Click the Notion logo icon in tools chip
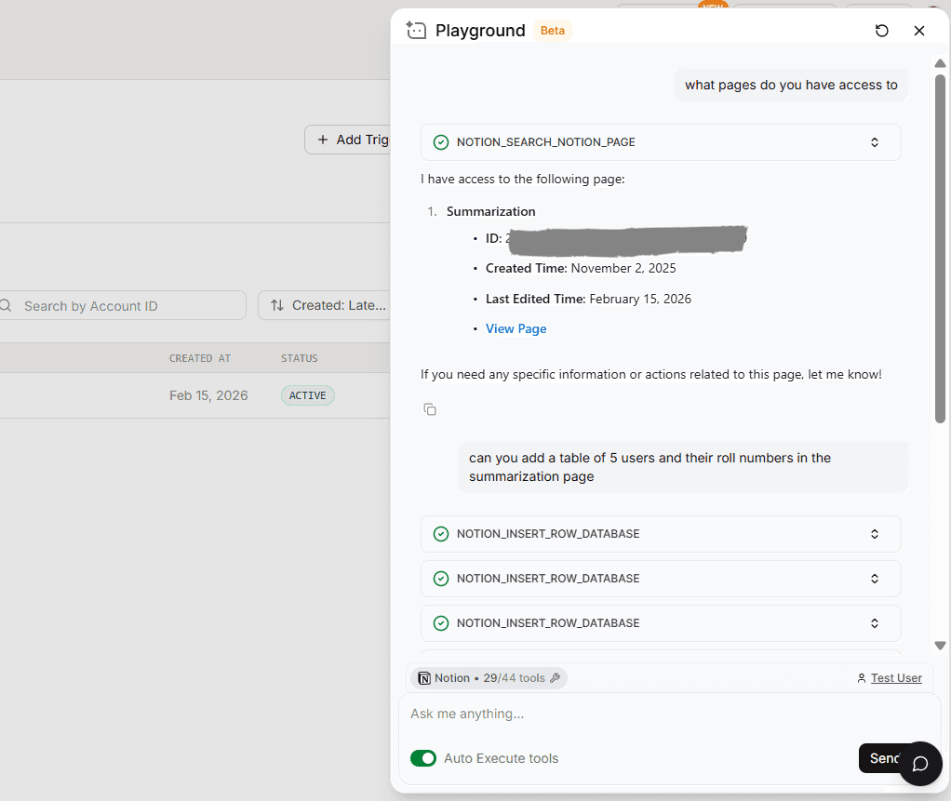The height and width of the screenshot is (801, 951). pos(424,678)
